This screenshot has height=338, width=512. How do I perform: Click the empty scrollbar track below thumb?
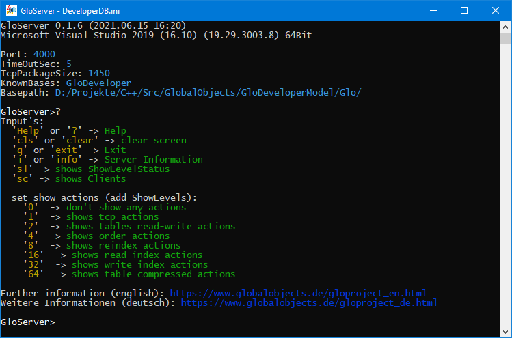coord(505,185)
